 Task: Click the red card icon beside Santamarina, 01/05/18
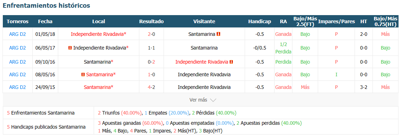(218, 34)
